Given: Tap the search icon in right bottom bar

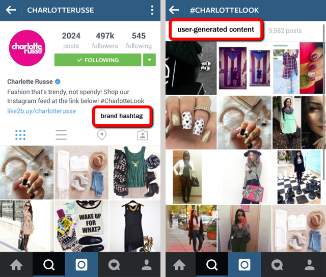Looking at the screenshot, I should (212, 265).
